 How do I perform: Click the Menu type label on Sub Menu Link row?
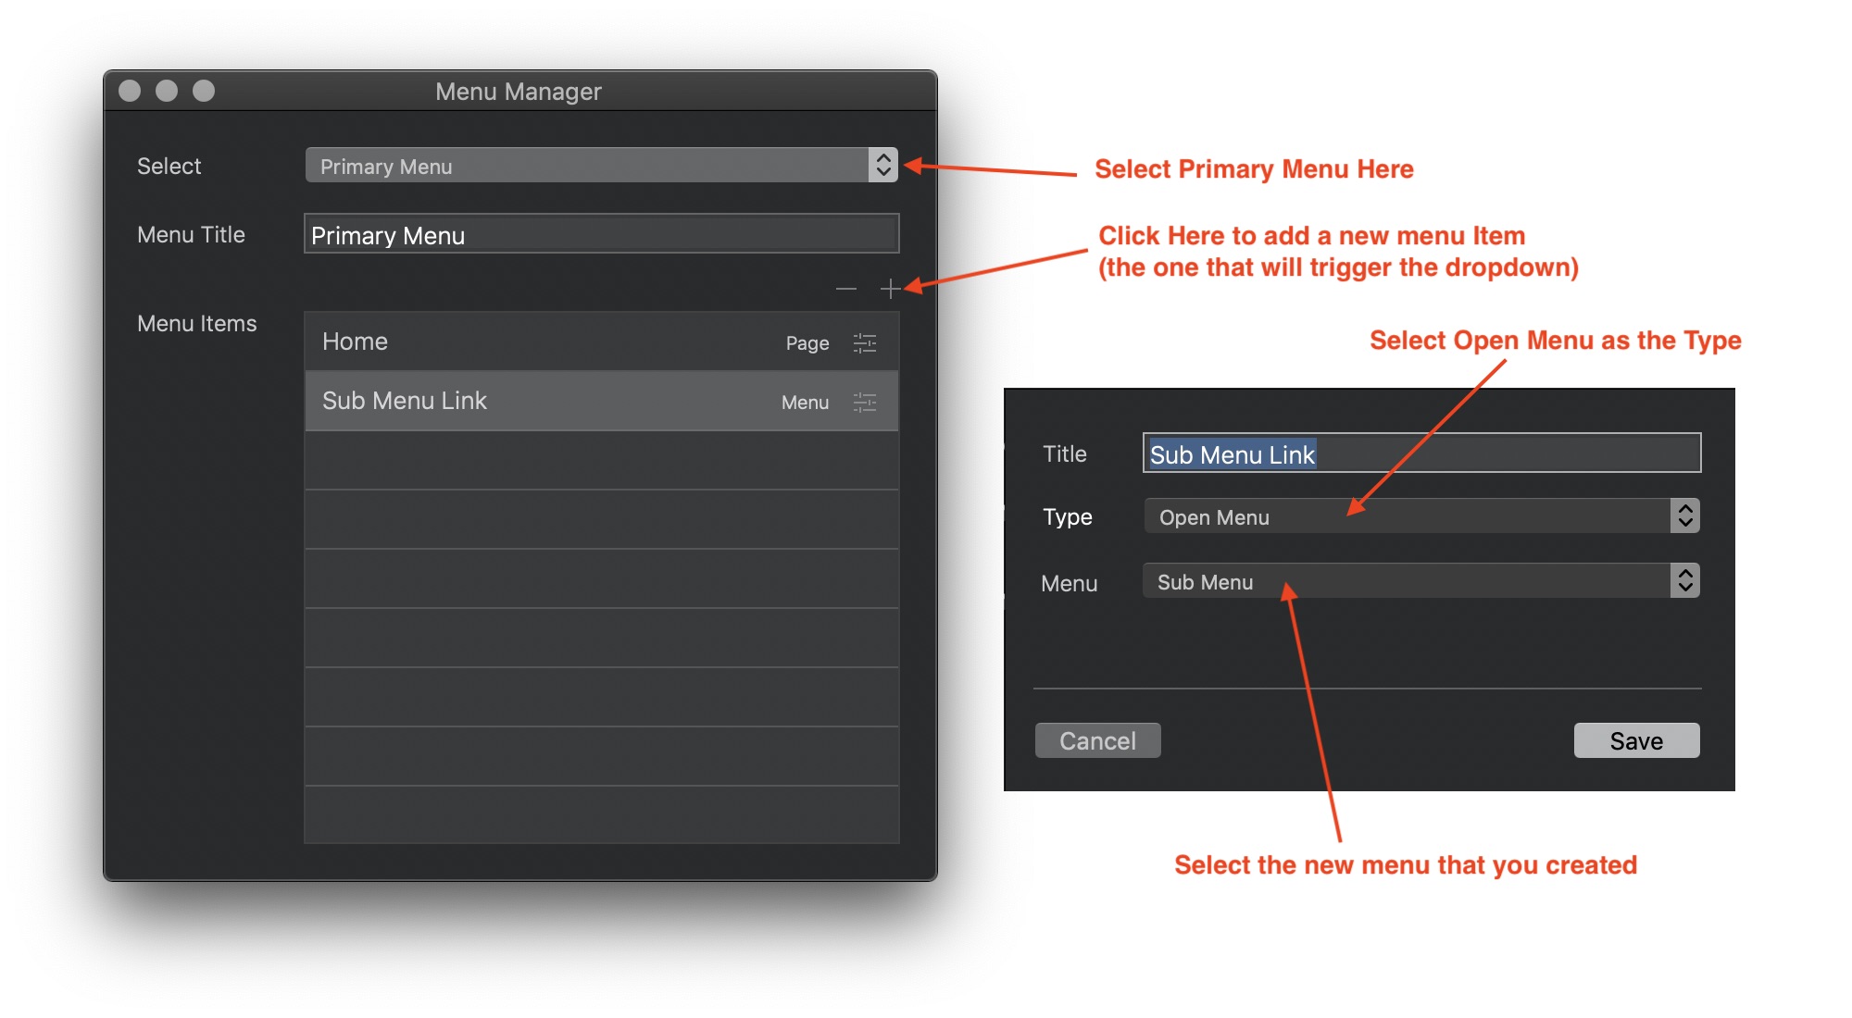(x=804, y=402)
